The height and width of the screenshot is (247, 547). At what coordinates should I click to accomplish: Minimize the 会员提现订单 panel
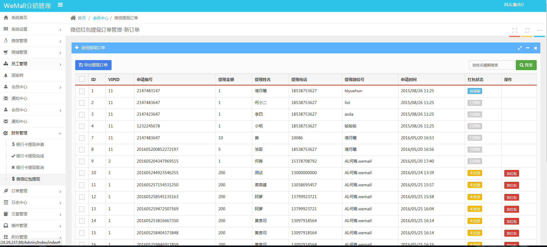[x=528, y=48]
